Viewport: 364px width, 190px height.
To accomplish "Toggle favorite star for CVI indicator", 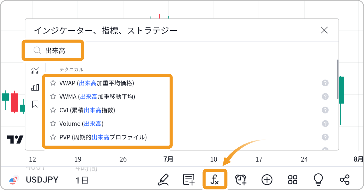I will 53,110.
